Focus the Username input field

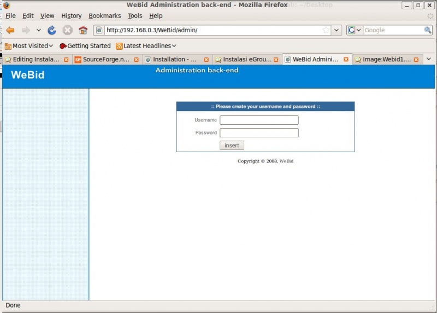(259, 120)
